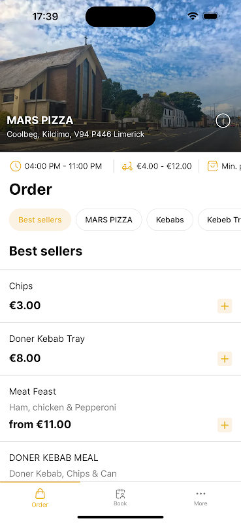Select the Kebeb Tray category chip

coord(219,220)
